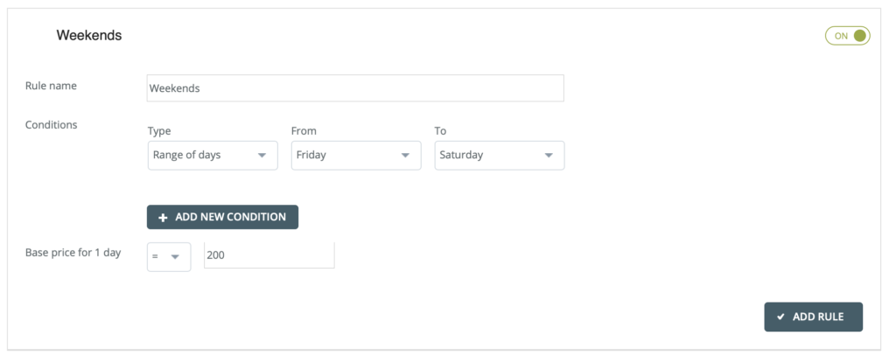
Task: Click the arrow icon beside the equals sign
Action: click(176, 257)
